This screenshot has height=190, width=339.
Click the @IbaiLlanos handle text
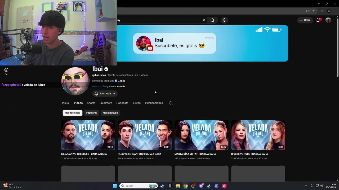click(99, 75)
